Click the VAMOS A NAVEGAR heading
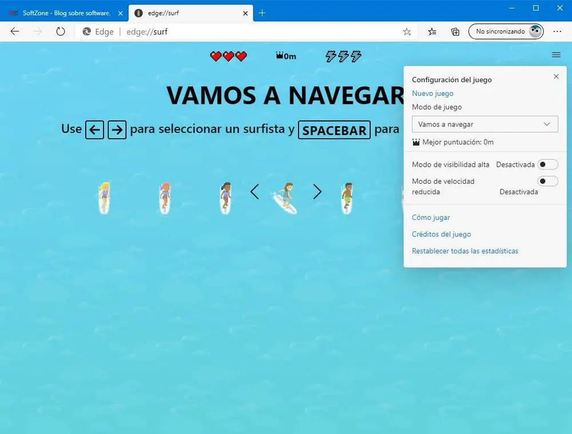 pyautogui.click(x=285, y=96)
